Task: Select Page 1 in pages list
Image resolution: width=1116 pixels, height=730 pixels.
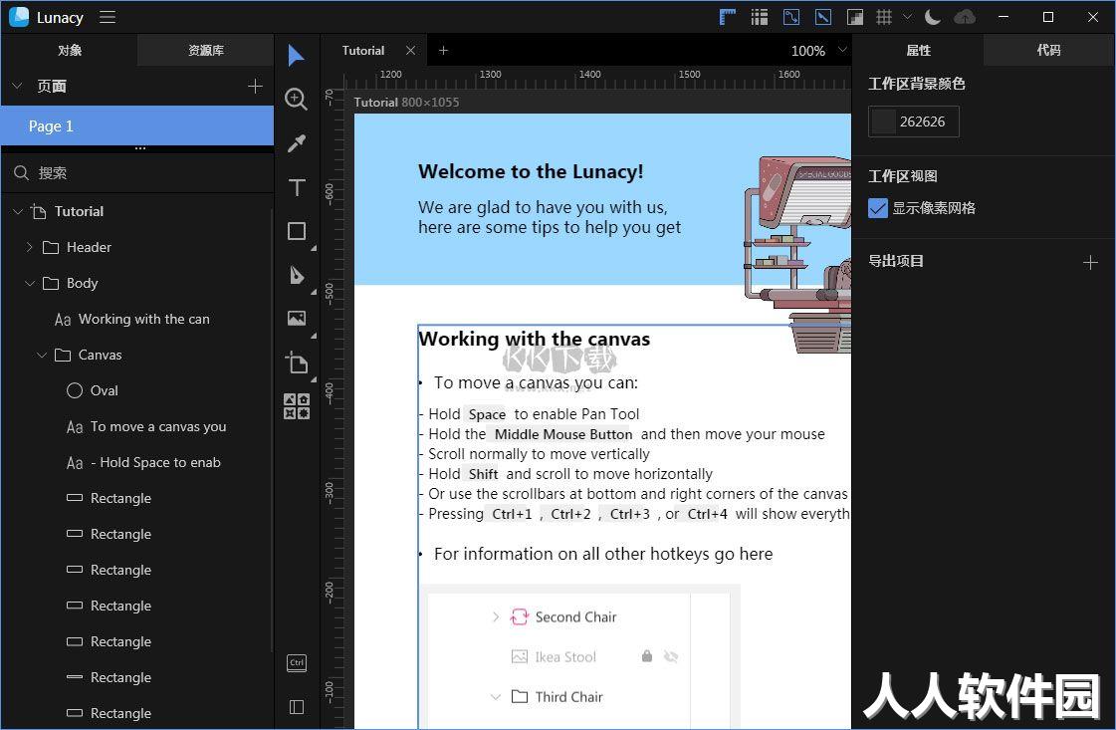Action: 137,126
